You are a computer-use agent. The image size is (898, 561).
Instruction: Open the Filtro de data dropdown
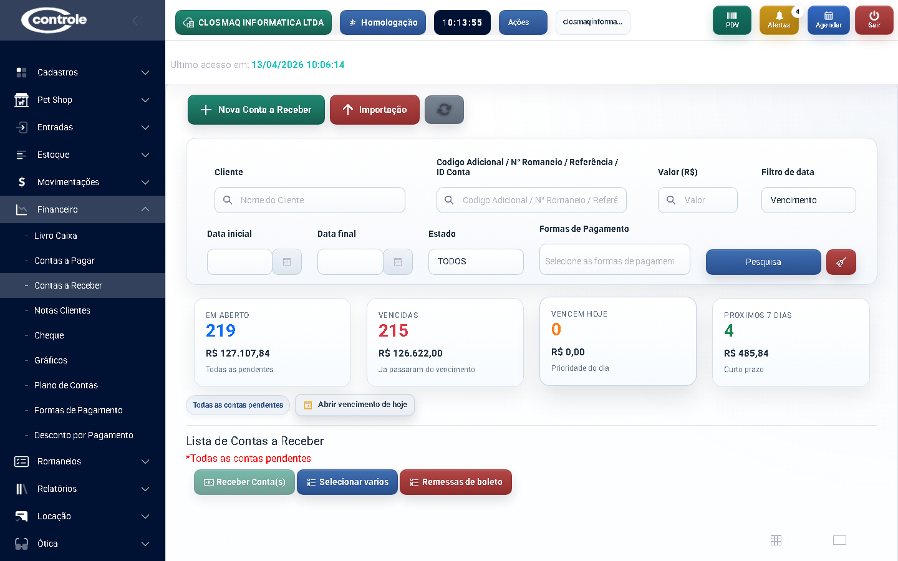(x=808, y=200)
